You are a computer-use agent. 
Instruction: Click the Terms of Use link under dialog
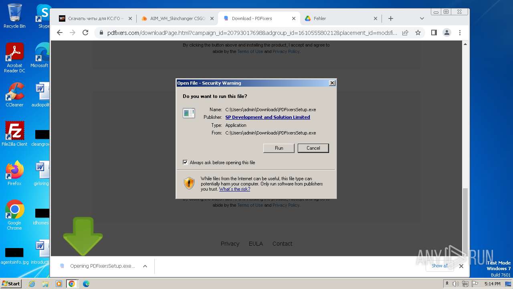pos(250,205)
